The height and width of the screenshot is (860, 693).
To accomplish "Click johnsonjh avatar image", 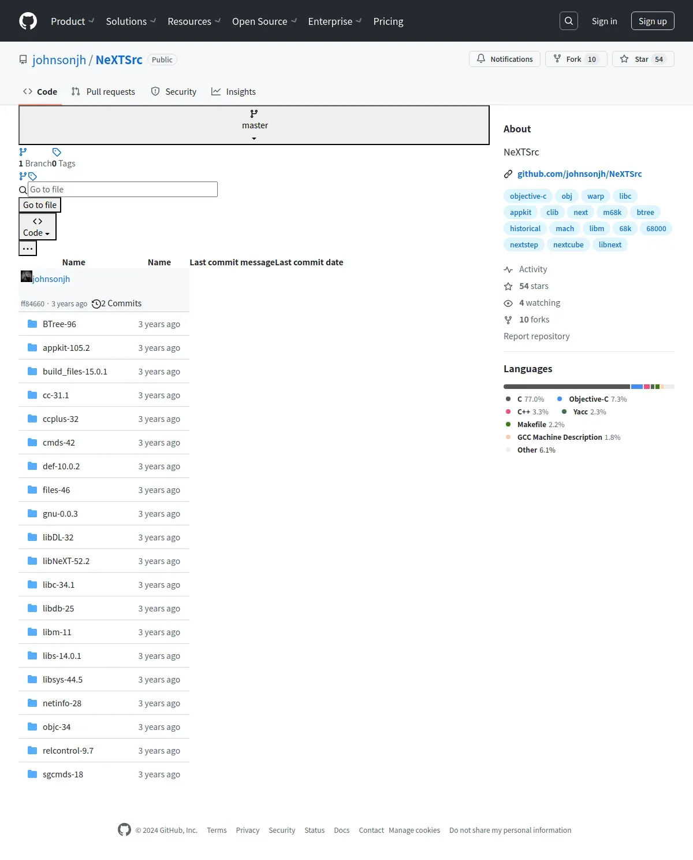I will pyautogui.click(x=27, y=276).
